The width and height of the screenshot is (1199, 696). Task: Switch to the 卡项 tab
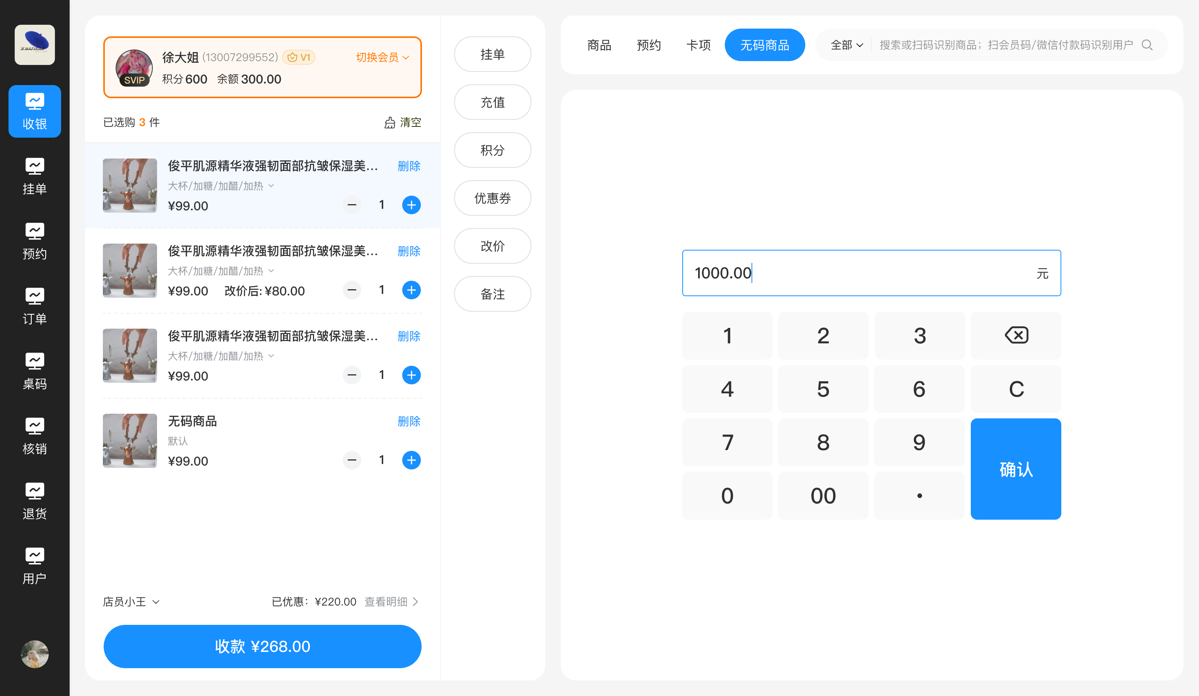tap(698, 45)
